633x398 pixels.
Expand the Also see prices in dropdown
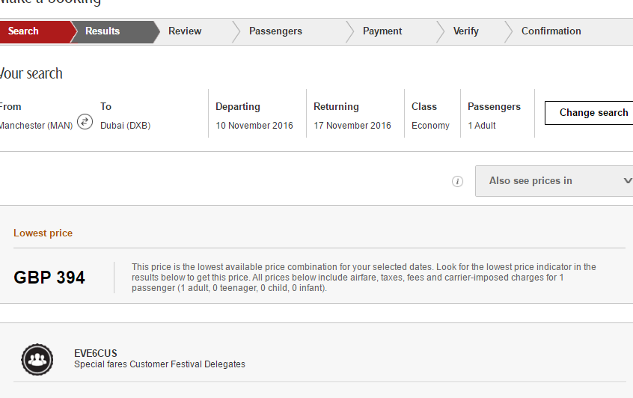[x=554, y=181]
